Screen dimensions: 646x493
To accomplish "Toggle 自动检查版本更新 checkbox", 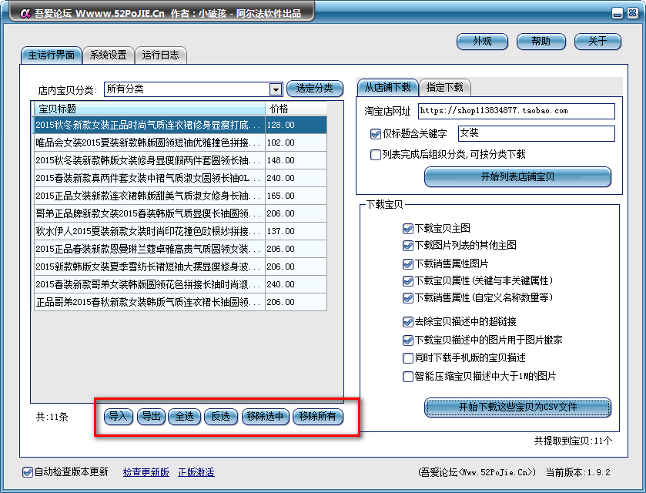I will [x=28, y=472].
